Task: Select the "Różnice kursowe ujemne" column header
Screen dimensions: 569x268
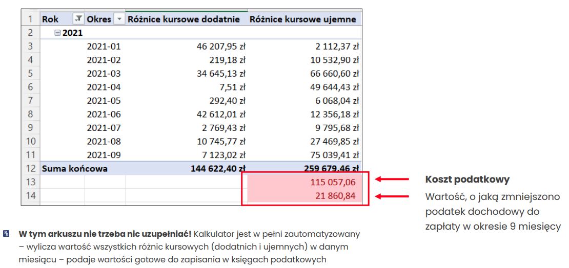Action: coord(302,19)
